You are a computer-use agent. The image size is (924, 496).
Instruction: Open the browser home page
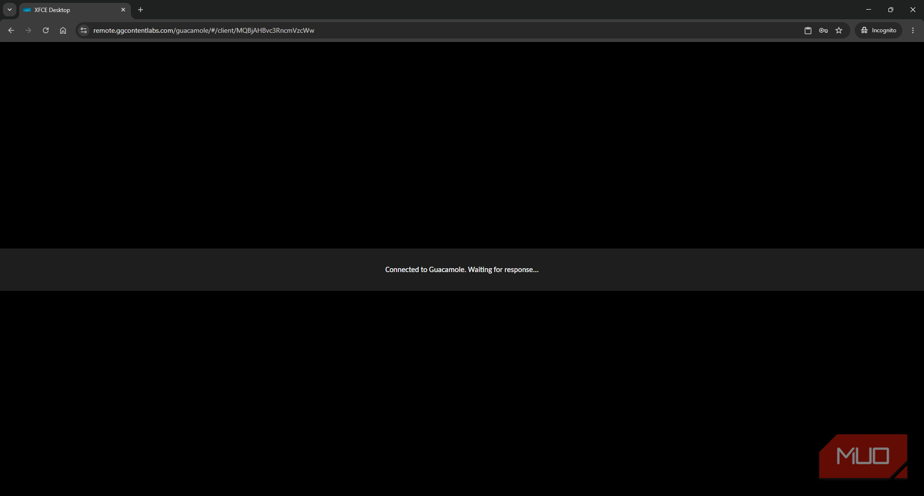pos(63,30)
